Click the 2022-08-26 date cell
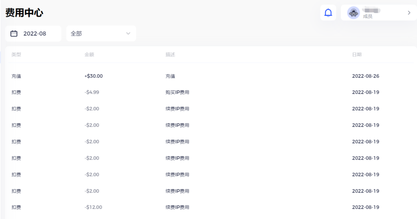 tap(365, 76)
